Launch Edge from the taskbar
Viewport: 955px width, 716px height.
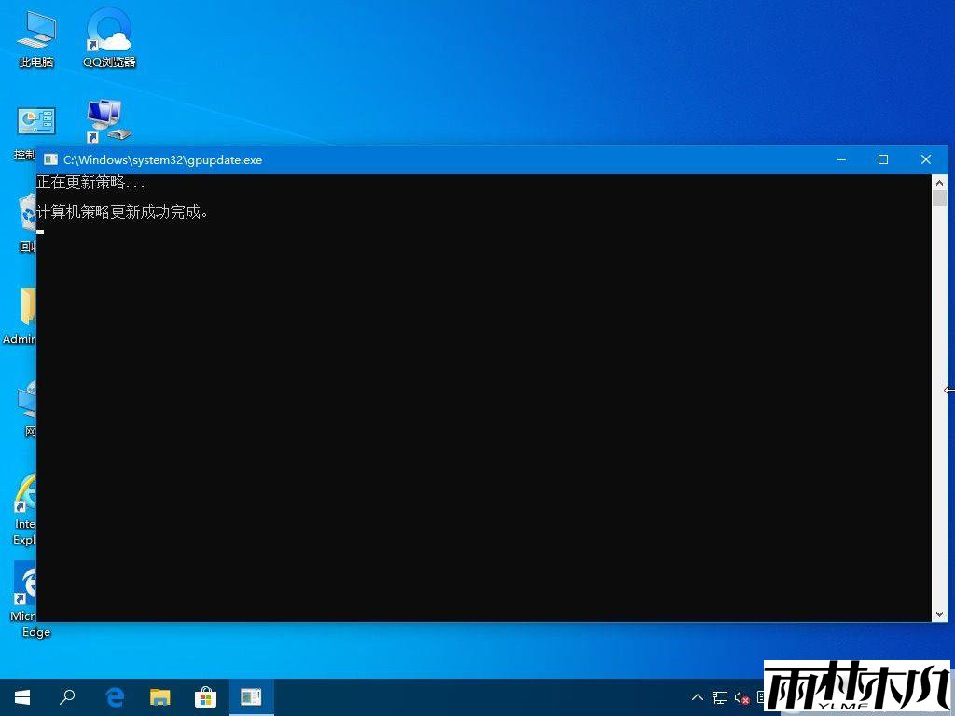[115, 697]
